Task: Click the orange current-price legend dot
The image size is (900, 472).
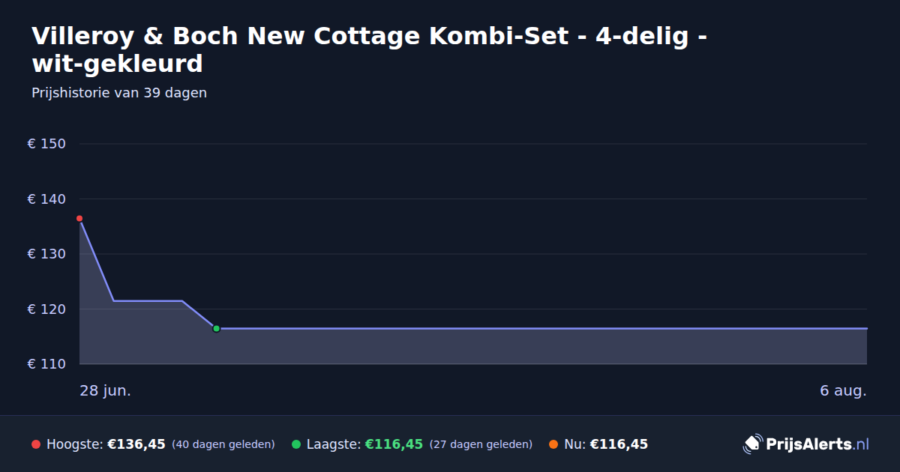Action: tap(553, 444)
